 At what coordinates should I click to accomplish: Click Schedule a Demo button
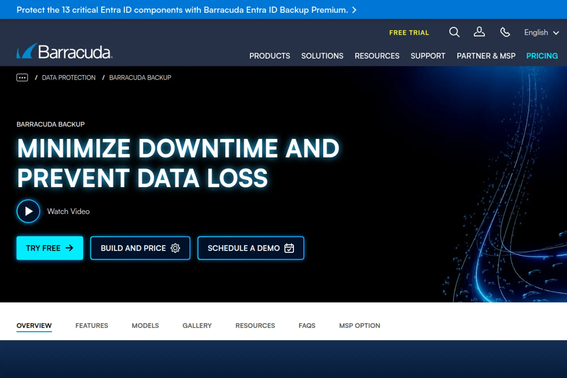pyautogui.click(x=251, y=248)
